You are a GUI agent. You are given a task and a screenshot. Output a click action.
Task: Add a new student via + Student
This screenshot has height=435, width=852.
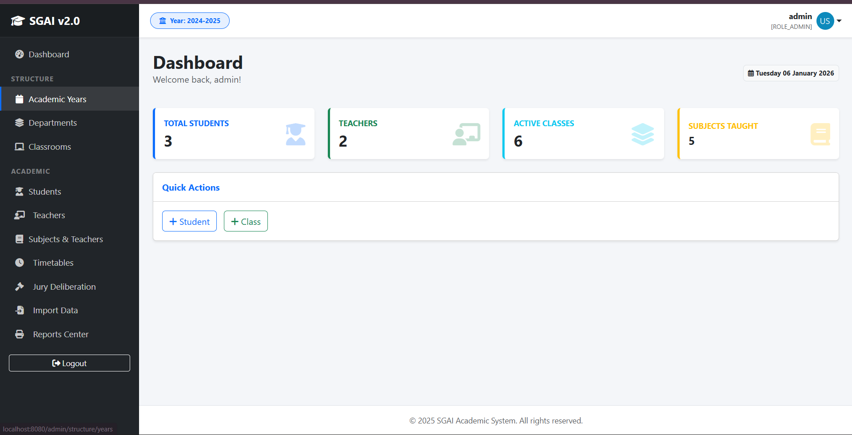click(189, 221)
